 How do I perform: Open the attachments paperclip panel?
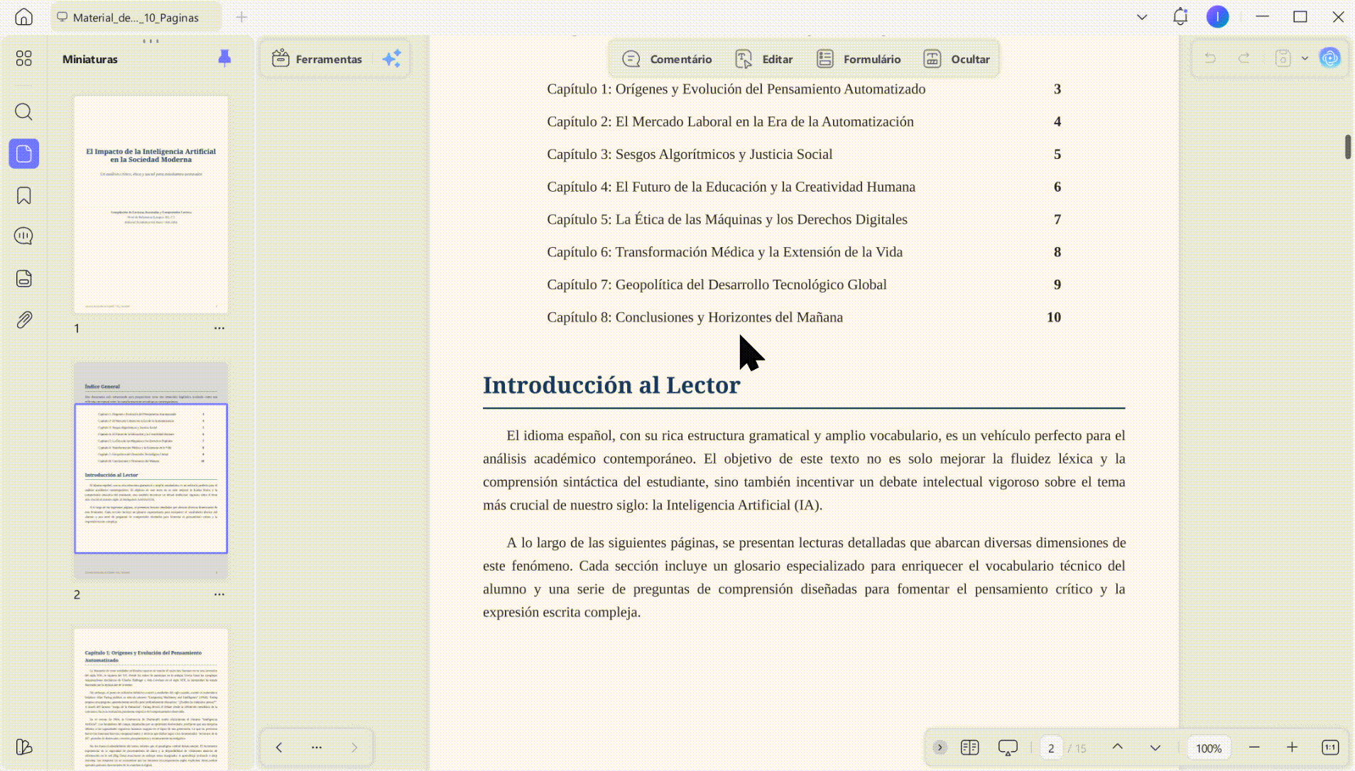click(x=23, y=320)
